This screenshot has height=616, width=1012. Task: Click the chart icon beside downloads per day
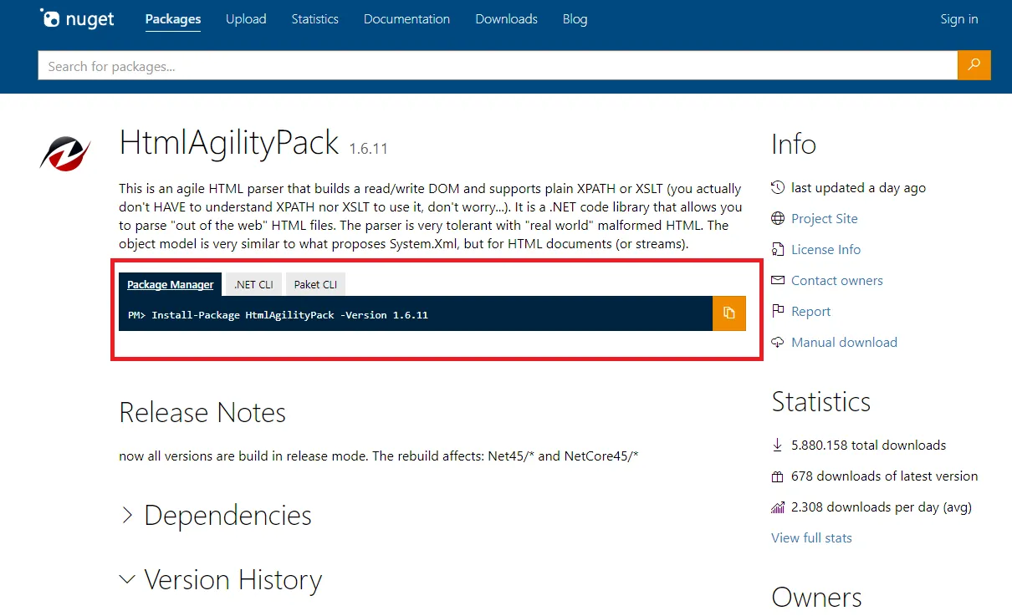pos(778,507)
